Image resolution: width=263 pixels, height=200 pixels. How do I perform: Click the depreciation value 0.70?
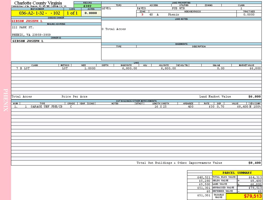click(x=220, y=106)
